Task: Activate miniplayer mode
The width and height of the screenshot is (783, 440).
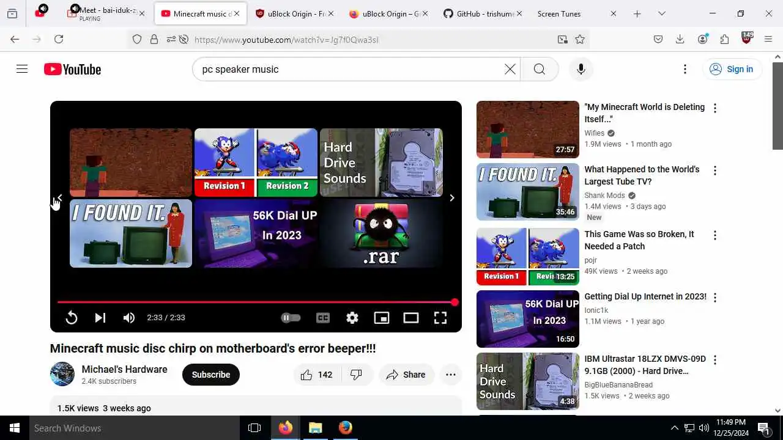Action: (382, 318)
